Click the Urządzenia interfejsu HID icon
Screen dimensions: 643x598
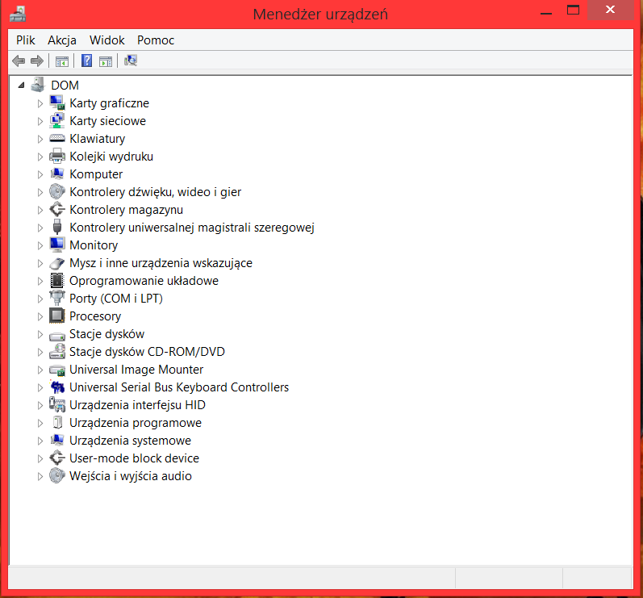click(x=57, y=404)
